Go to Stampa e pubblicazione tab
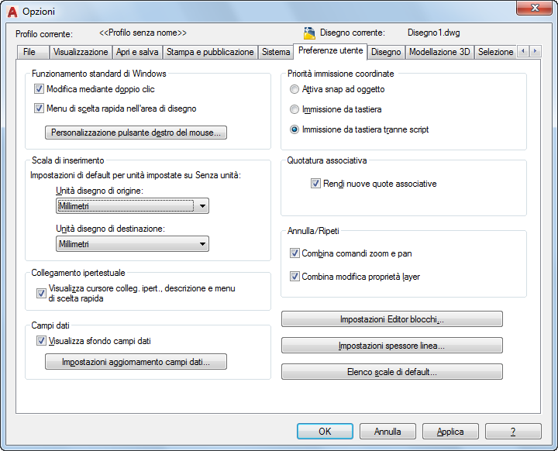 click(x=210, y=52)
